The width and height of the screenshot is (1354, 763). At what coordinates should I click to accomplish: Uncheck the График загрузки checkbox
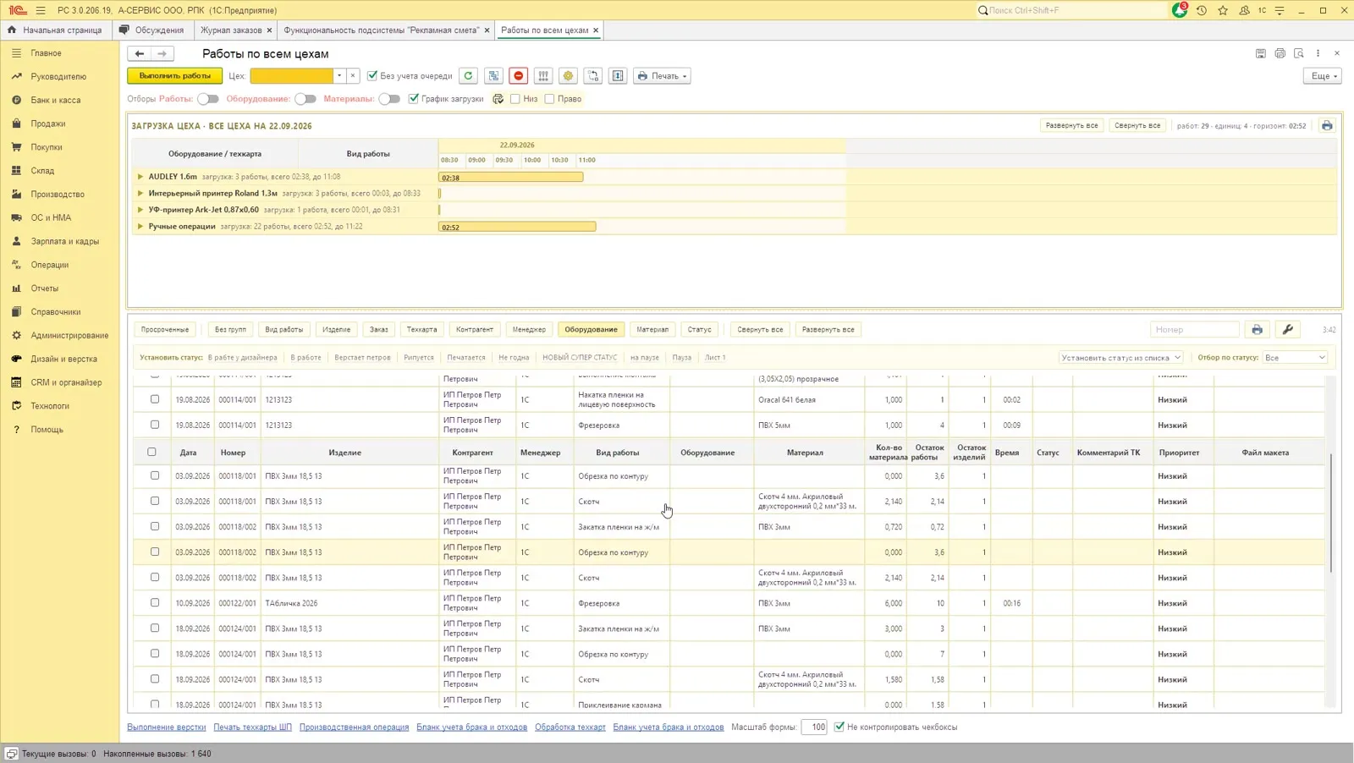click(414, 99)
